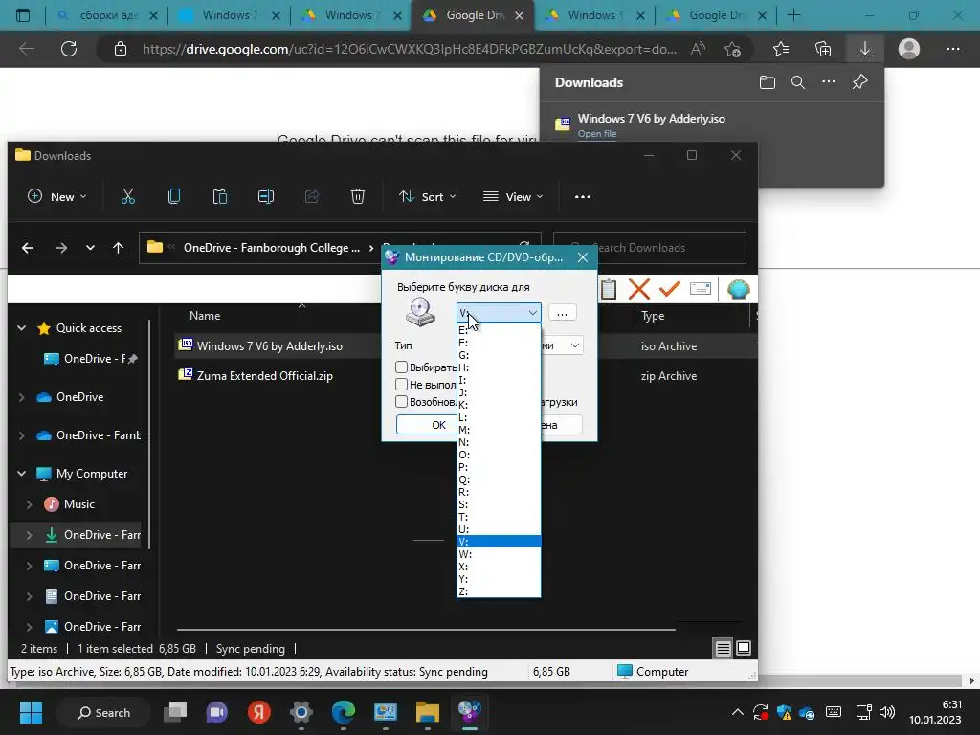Image resolution: width=980 pixels, height=735 pixels.
Task: Switch to active Google Drive tab
Action: (x=473, y=15)
